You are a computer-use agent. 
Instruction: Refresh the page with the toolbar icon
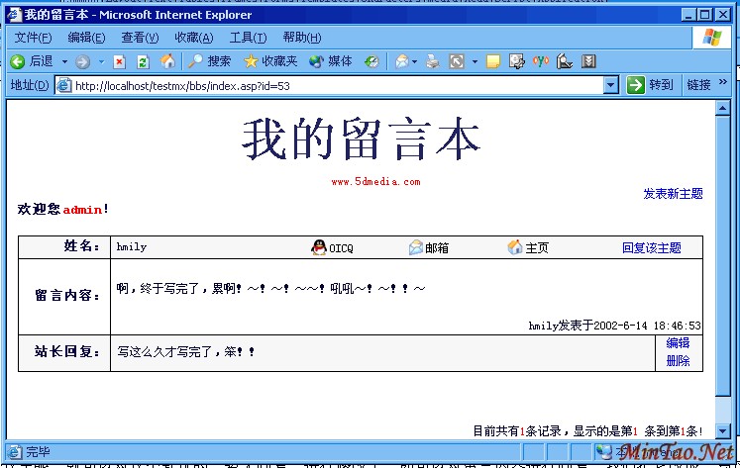tap(144, 61)
